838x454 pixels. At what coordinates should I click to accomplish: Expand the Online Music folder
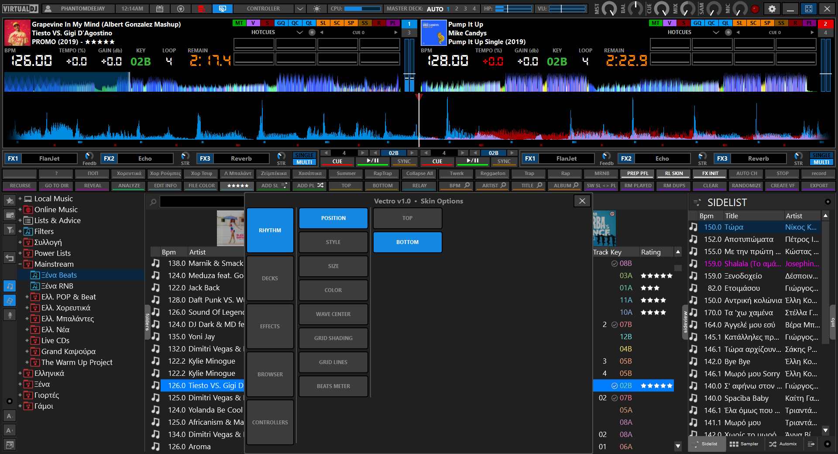tap(20, 210)
